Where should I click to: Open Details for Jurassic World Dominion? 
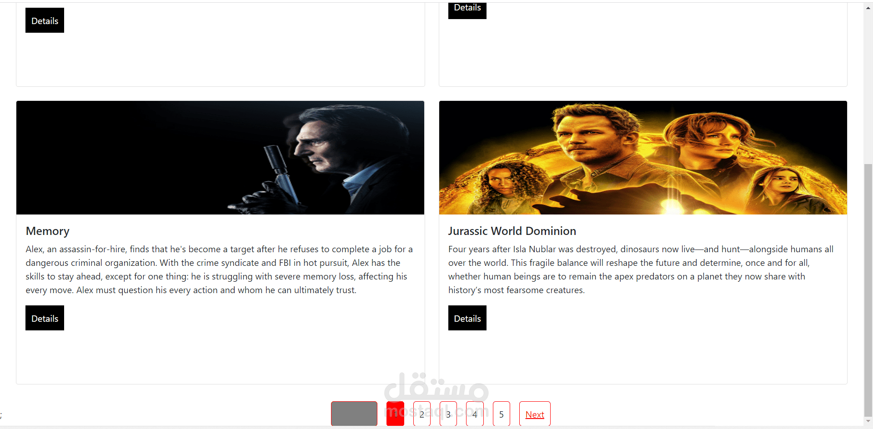(x=467, y=318)
